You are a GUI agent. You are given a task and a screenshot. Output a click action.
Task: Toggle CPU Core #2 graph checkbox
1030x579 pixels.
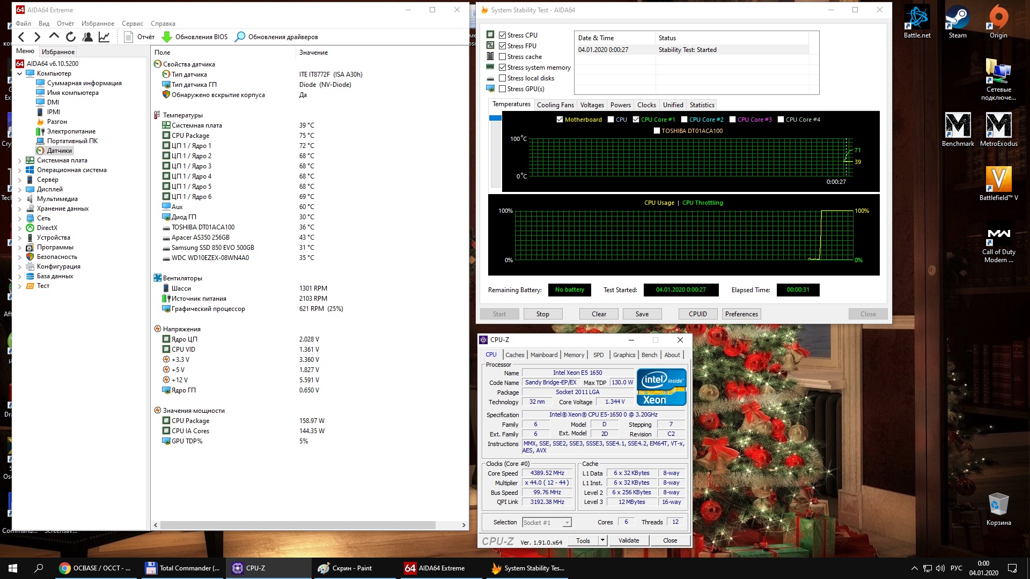[x=684, y=120]
